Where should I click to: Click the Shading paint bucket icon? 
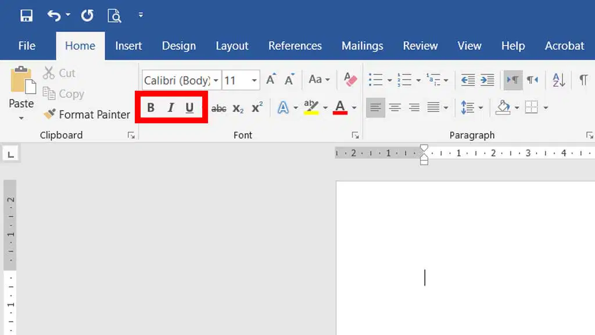[x=503, y=108]
